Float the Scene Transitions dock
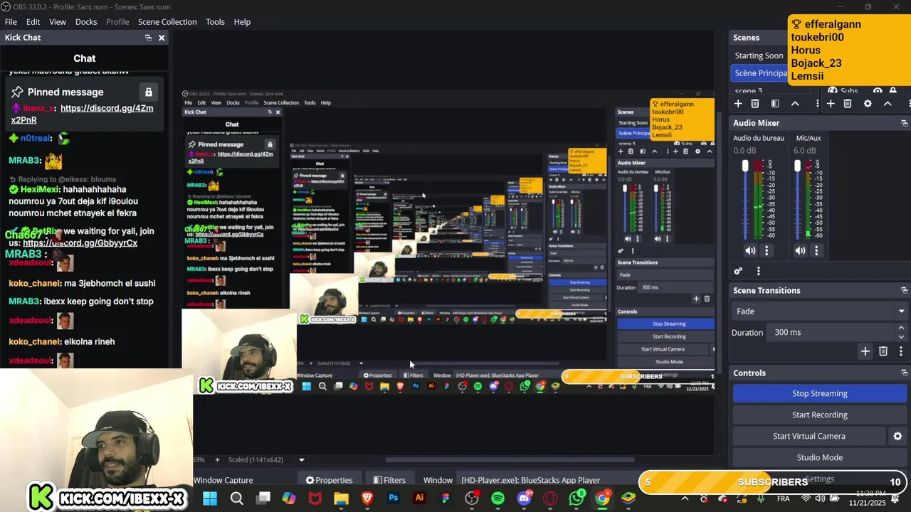911x512 pixels. pos(905,290)
